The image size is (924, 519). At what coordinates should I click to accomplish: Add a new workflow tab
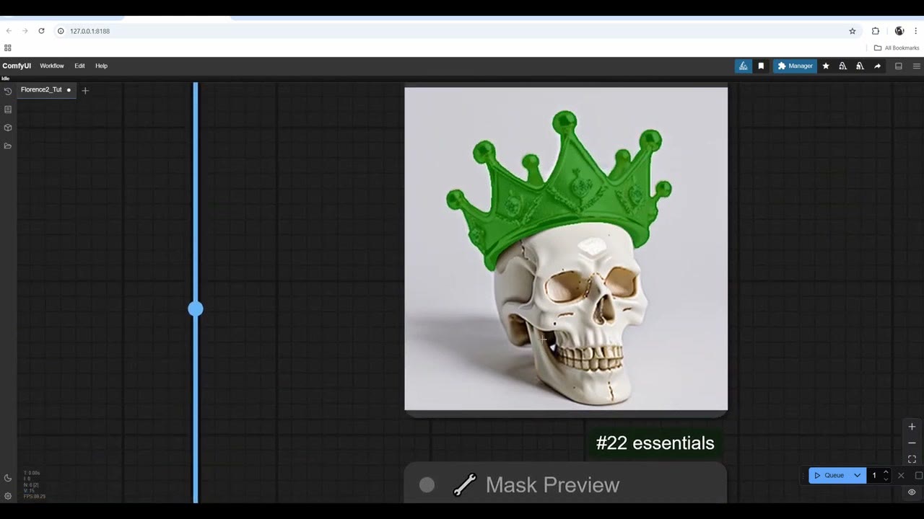[85, 91]
